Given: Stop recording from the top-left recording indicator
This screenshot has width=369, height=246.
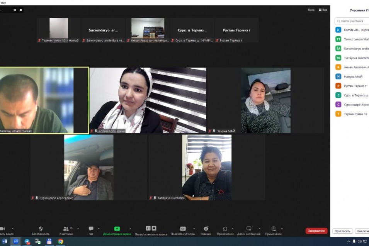Looking at the screenshot, I should (x=21, y=10).
